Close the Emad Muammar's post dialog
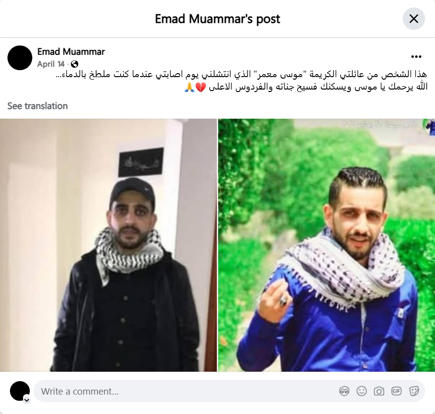Viewport: 435px width, 414px height. [x=414, y=18]
